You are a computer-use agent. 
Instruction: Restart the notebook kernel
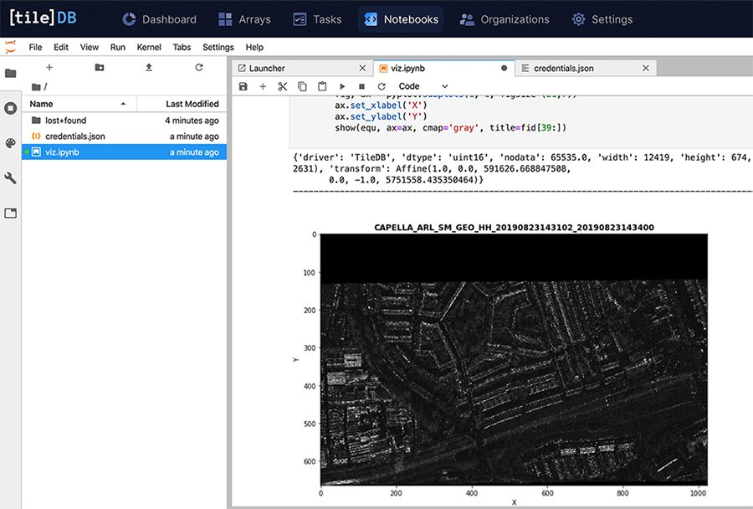click(383, 86)
